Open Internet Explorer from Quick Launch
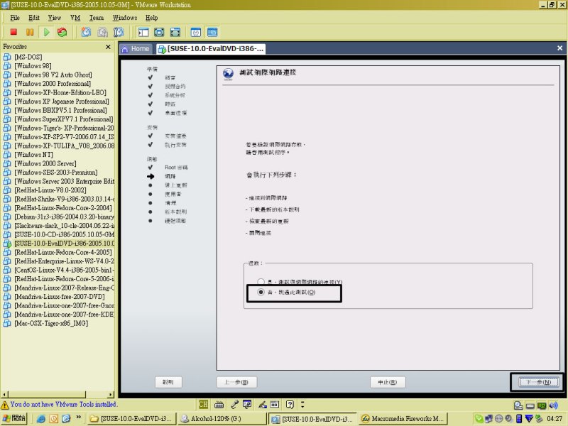Viewport: 568px width, 426px height. pyautogui.click(x=41, y=419)
